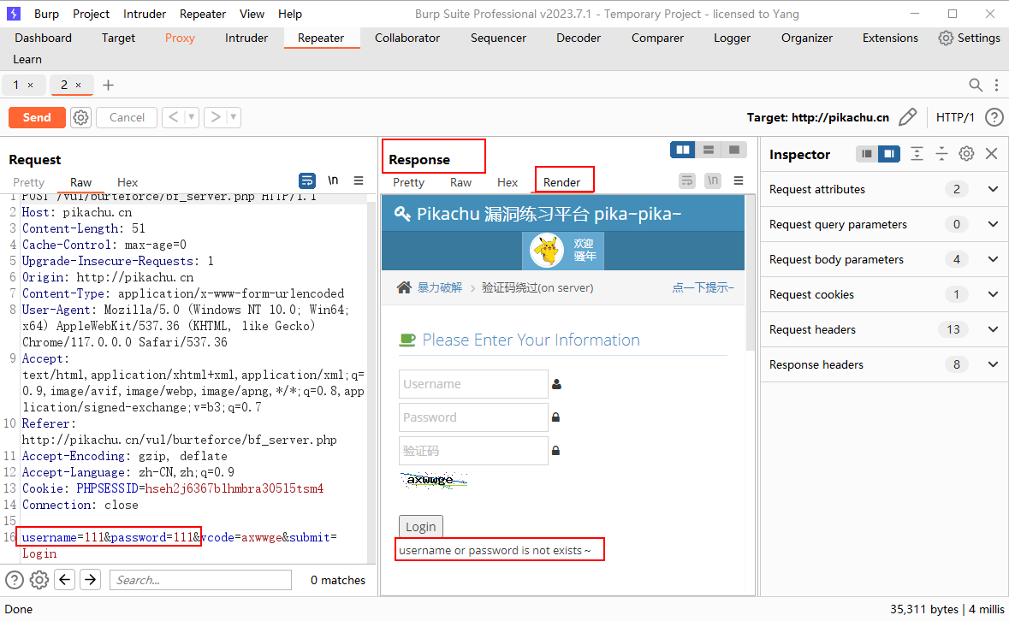
Task: Click the edit target pencil icon
Action: point(908,117)
